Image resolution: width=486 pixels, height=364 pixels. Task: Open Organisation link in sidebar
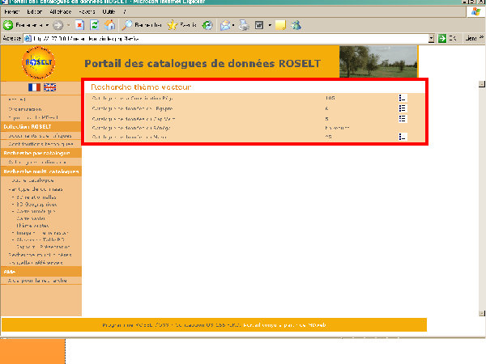(25, 109)
